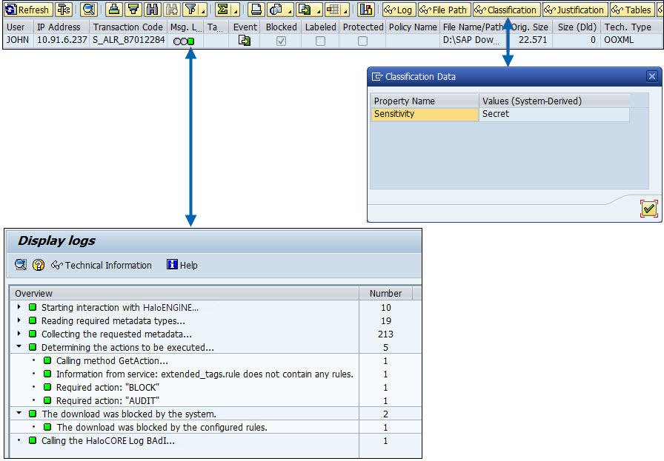Select the JOHN user cell

click(x=19, y=40)
